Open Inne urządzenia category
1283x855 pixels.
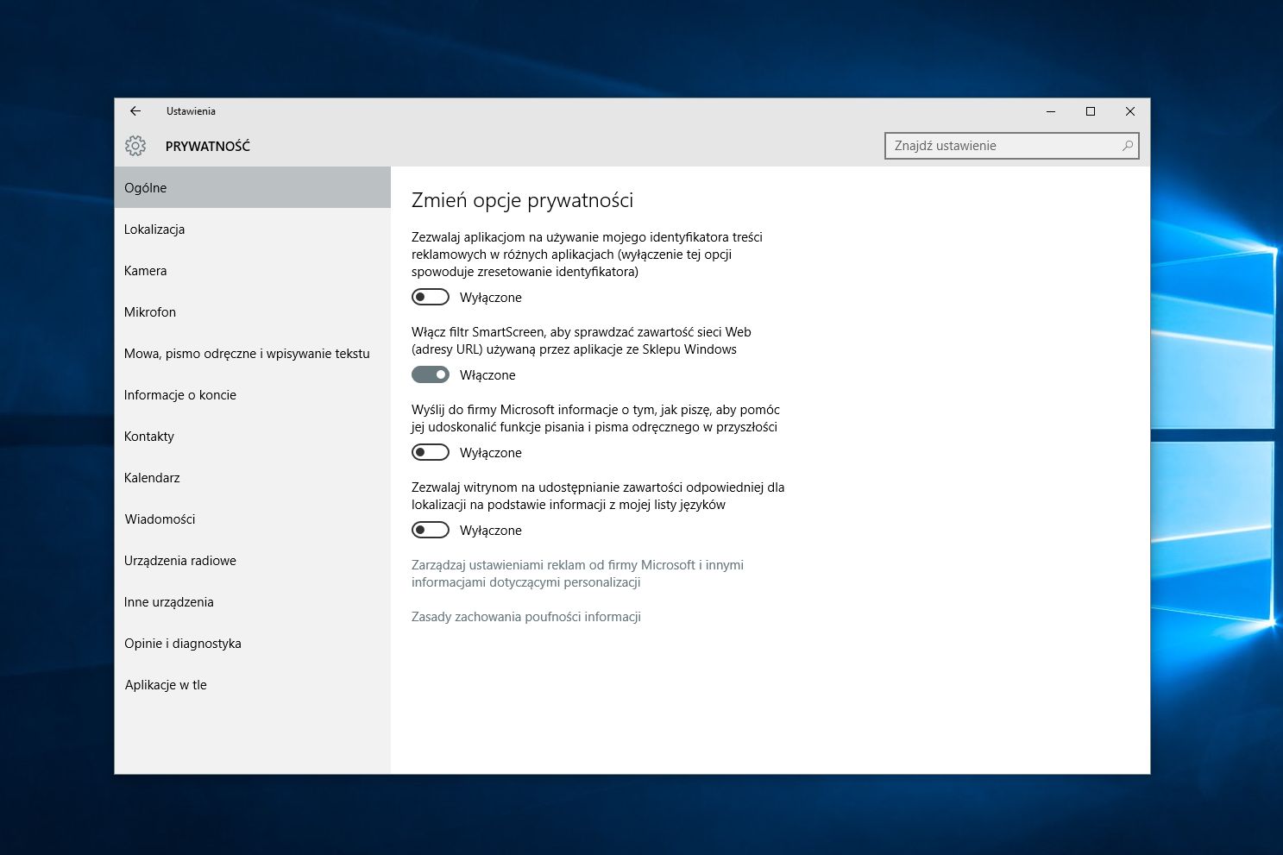click(x=253, y=602)
